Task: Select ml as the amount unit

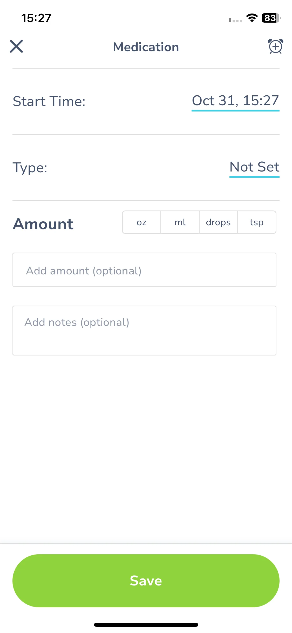Action: [x=180, y=222]
